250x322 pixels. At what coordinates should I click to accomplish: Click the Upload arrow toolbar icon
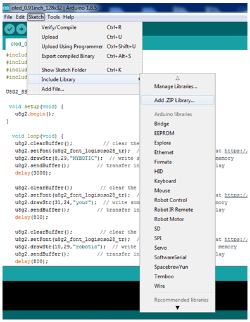point(22,29)
